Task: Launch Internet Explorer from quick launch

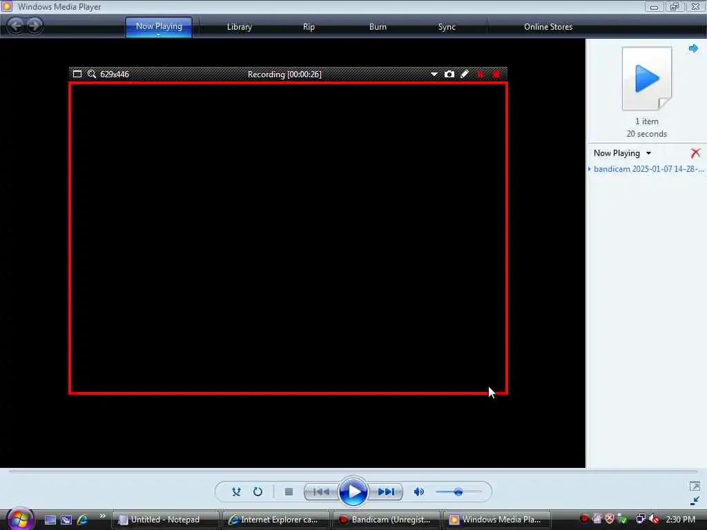Action: tap(83, 520)
